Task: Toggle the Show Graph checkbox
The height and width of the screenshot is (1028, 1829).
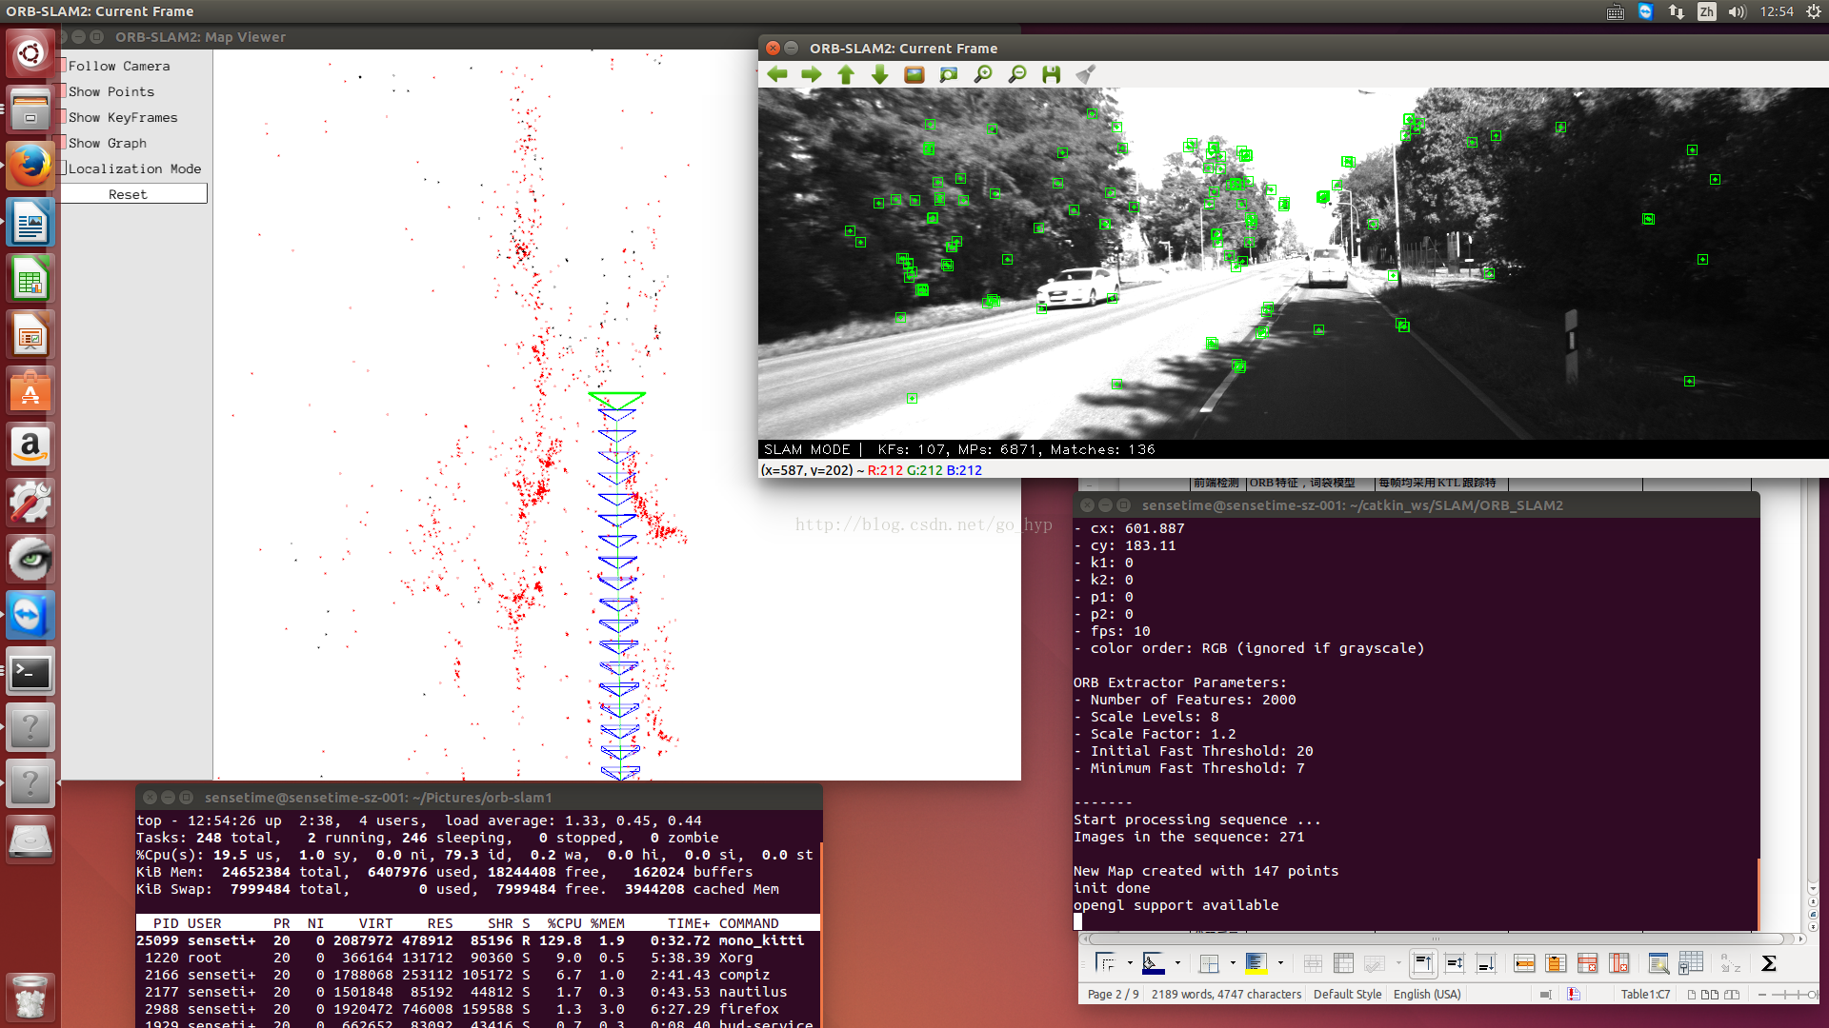Action: pyautogui.click(x=64, y=143)
